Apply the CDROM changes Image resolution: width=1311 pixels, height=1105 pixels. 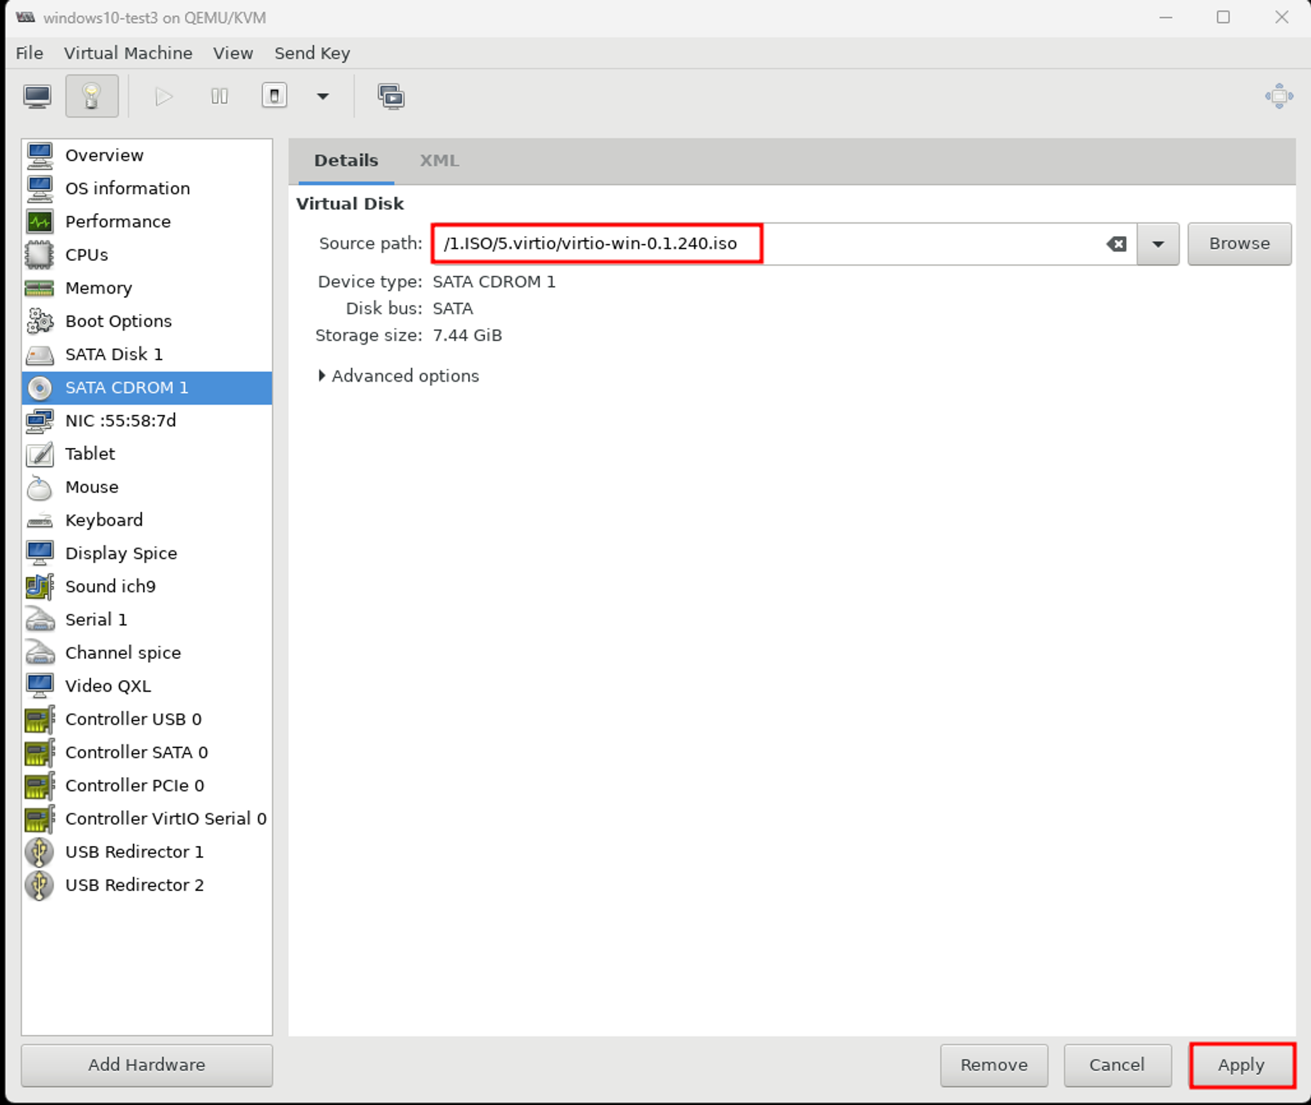(1242, 1065)
